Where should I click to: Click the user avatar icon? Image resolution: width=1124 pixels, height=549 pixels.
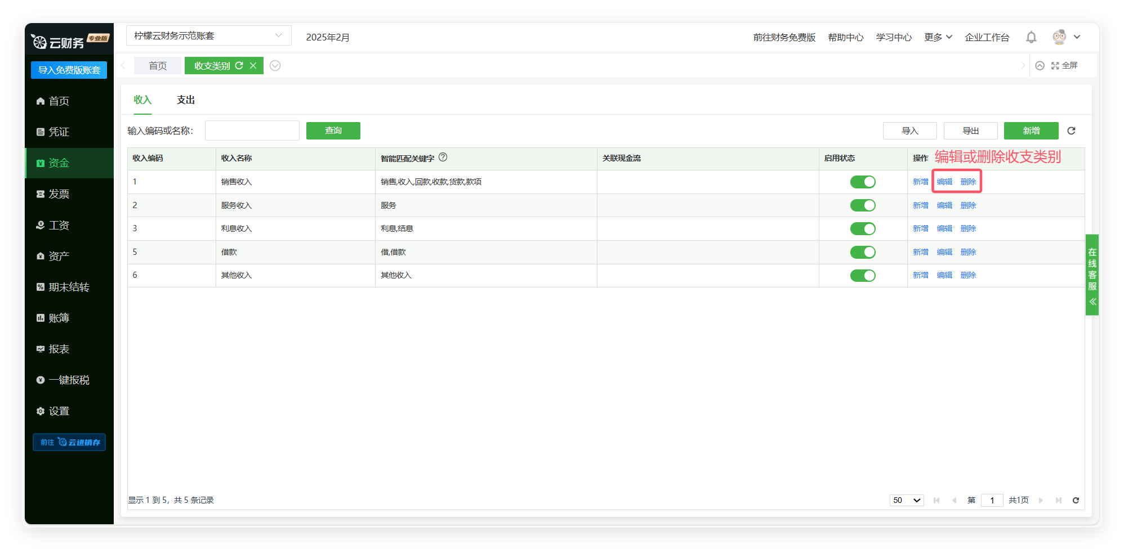tap(1059, 37)
